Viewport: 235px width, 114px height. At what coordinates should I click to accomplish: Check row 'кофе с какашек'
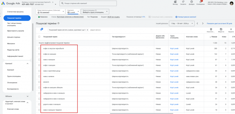tap(39, 65)
